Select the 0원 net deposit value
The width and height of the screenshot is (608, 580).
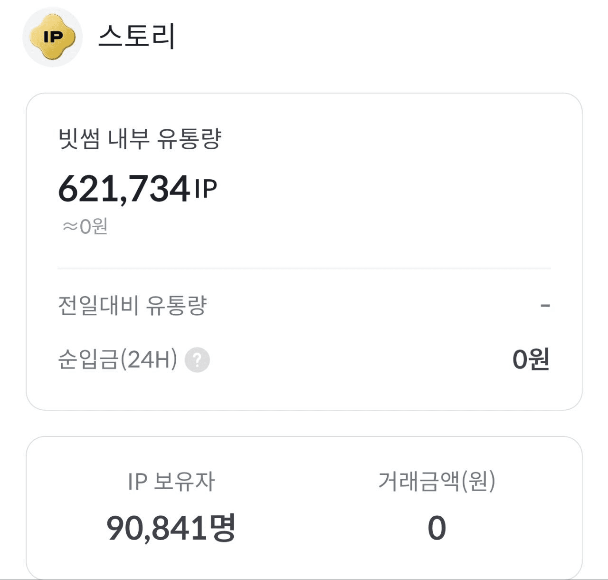click(531, 359)
